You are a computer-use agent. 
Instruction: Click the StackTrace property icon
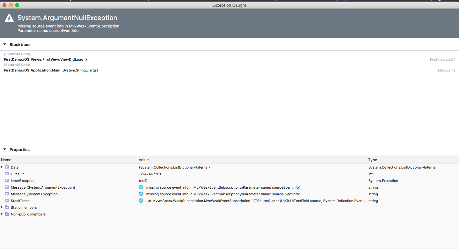click(7, 200)
